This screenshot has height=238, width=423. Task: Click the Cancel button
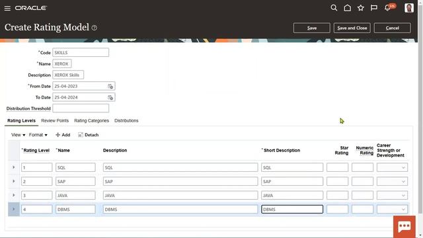point(392,28)
